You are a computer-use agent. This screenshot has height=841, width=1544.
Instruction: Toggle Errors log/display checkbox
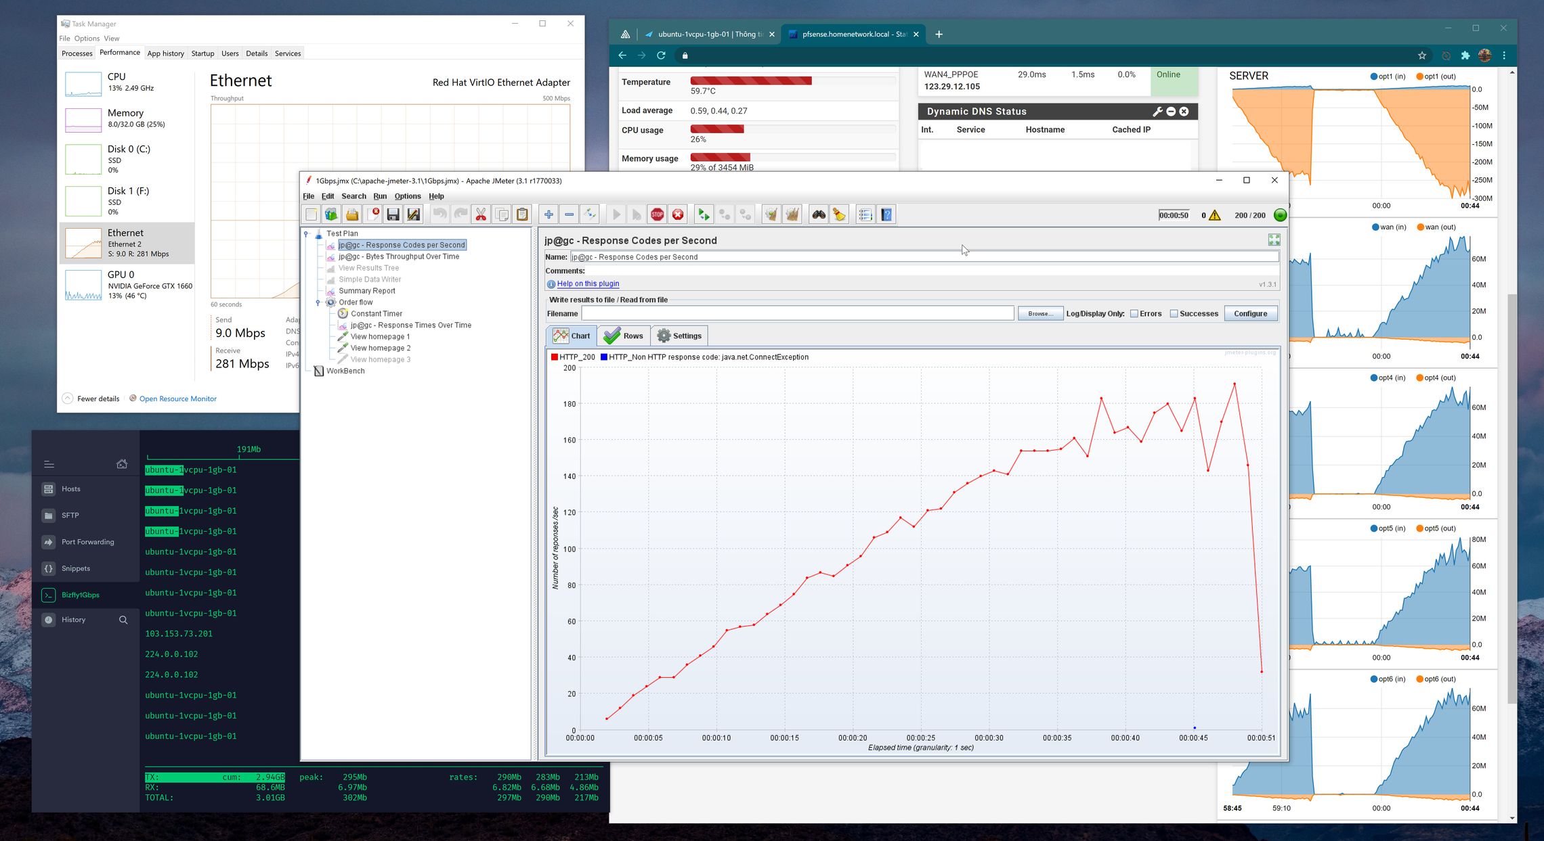[1134, 314]
